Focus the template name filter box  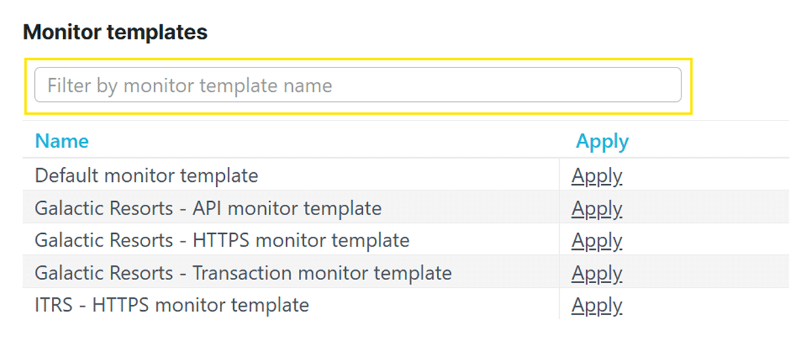click(x=358, y=85)
